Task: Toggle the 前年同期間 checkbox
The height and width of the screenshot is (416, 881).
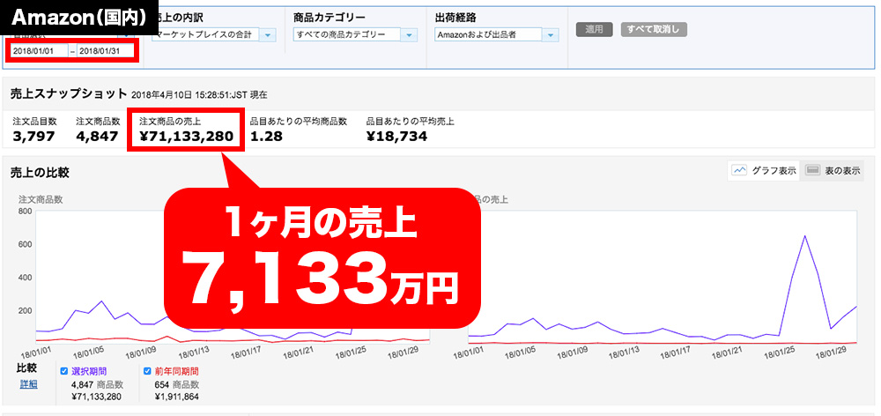Action: point(147,371)
